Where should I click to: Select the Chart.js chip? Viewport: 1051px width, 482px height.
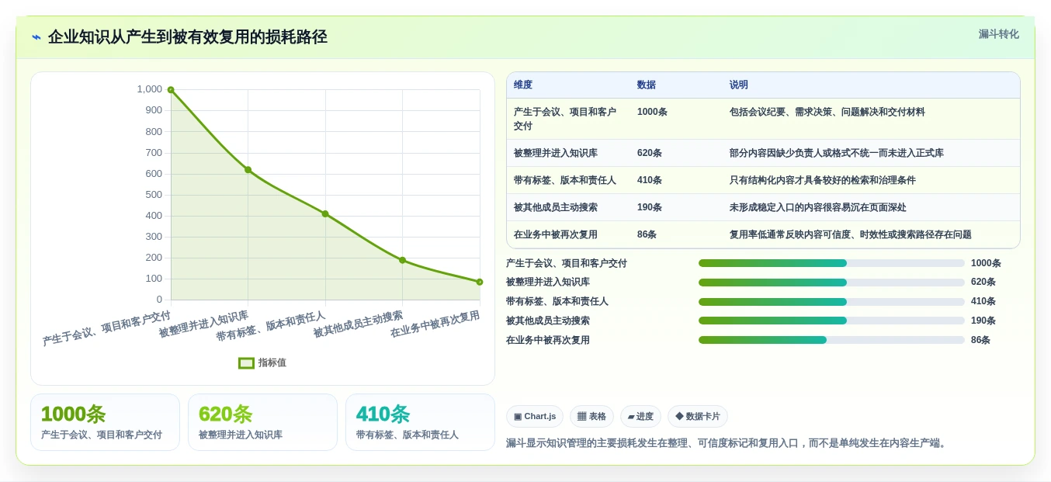(x=535, y=417)
